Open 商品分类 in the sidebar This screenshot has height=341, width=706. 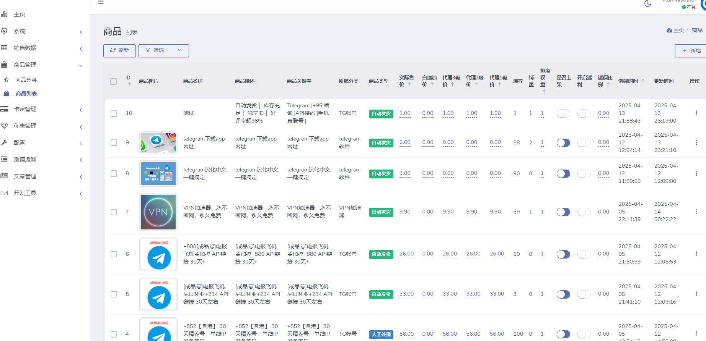26,80
